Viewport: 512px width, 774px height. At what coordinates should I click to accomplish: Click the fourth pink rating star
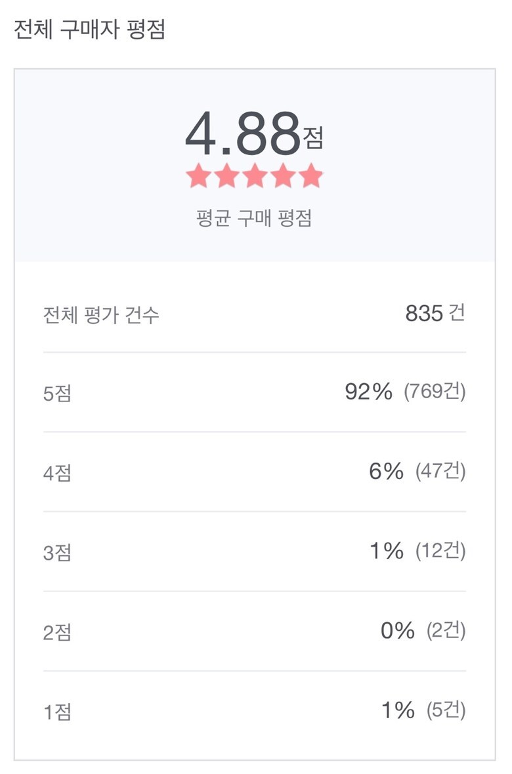pos(283,176)
